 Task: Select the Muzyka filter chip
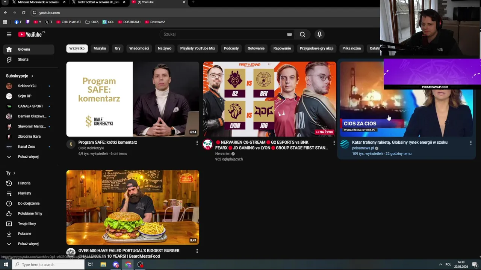[100, 48]
